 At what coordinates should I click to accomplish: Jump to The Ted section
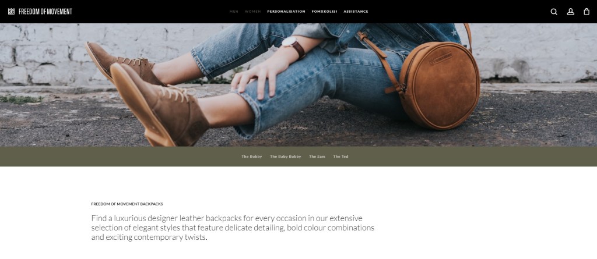pyautogui.click(x=340, y=157)
